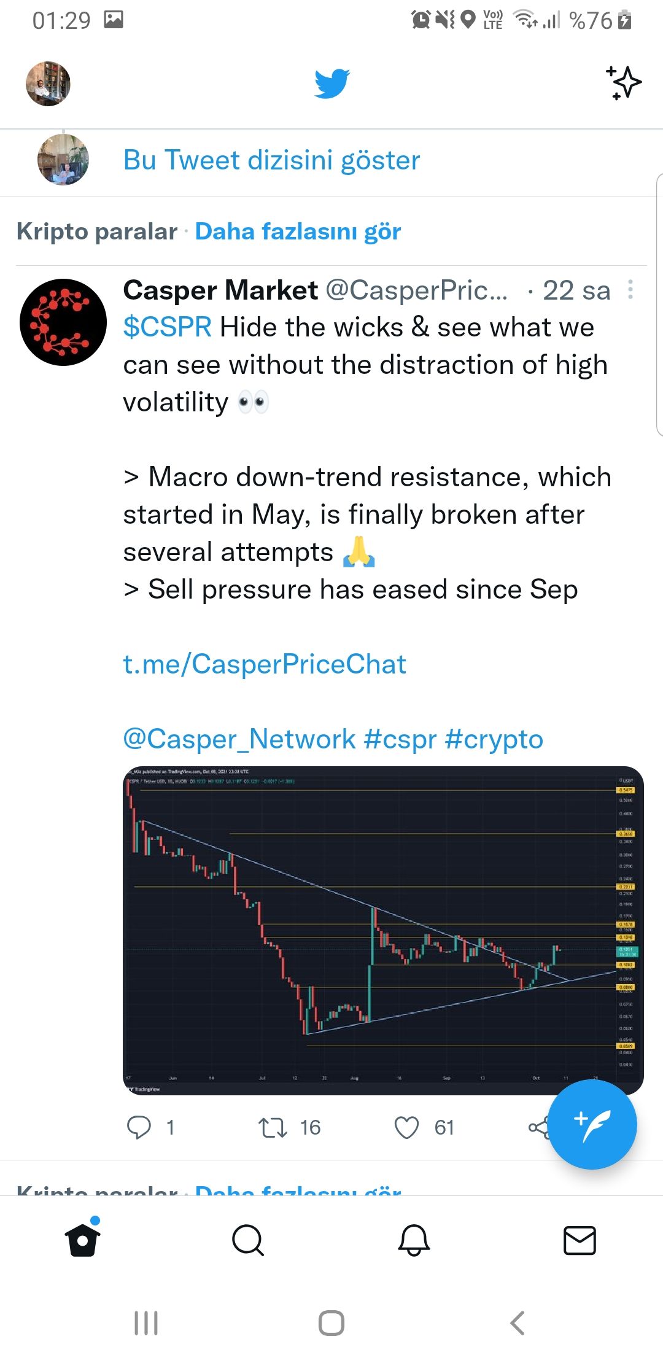Compose a new tweet

click(x=592, y=1125)
